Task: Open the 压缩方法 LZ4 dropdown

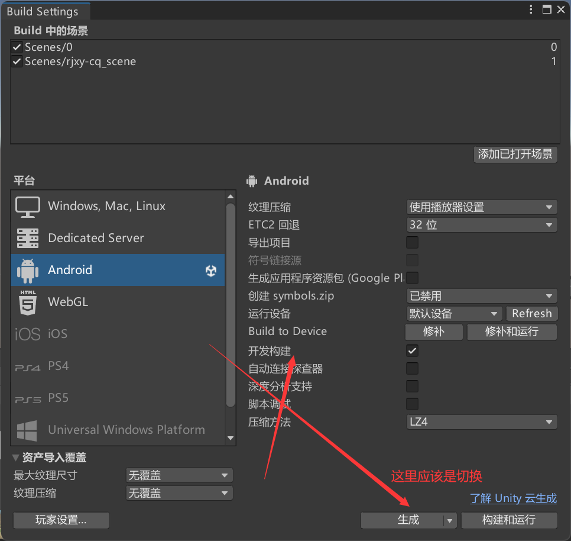Action: pyautogui.click(x=482, y=422)
